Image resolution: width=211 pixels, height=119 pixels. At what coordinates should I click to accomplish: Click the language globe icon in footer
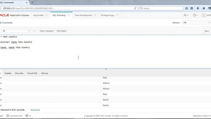[x=27, y=115]
